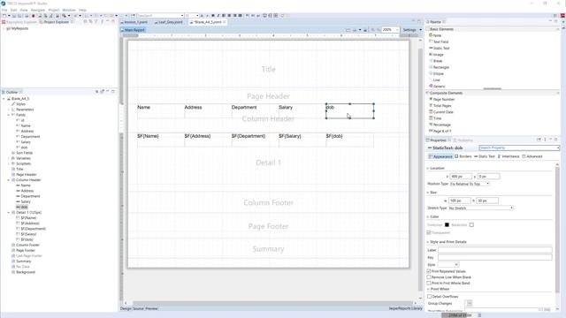This screenshot has width=566, height=318.
Task: Click the black Forecolor swatch
Action: tap(447, 225)
